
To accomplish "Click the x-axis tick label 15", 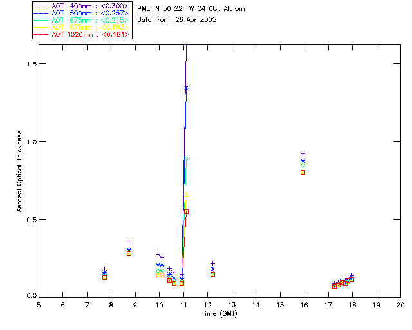I will point(280,305).
